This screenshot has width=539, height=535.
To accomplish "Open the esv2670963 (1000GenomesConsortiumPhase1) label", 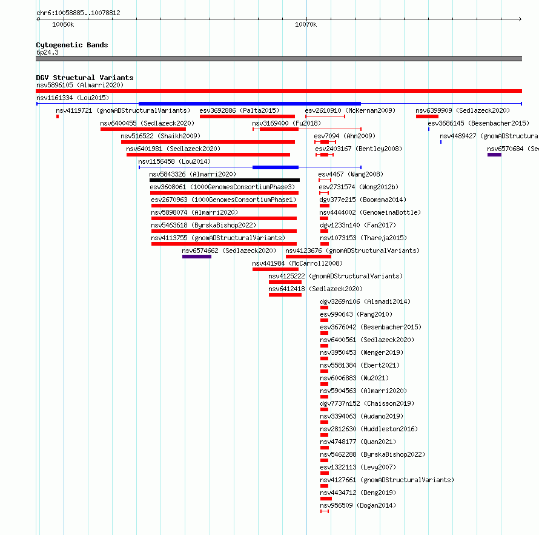I will 223,200.
